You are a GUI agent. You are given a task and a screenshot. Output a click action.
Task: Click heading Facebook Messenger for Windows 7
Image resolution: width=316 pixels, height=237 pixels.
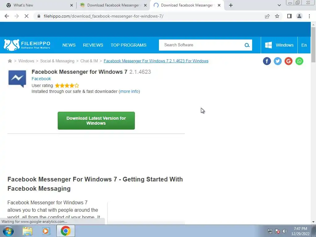[79, 72]
